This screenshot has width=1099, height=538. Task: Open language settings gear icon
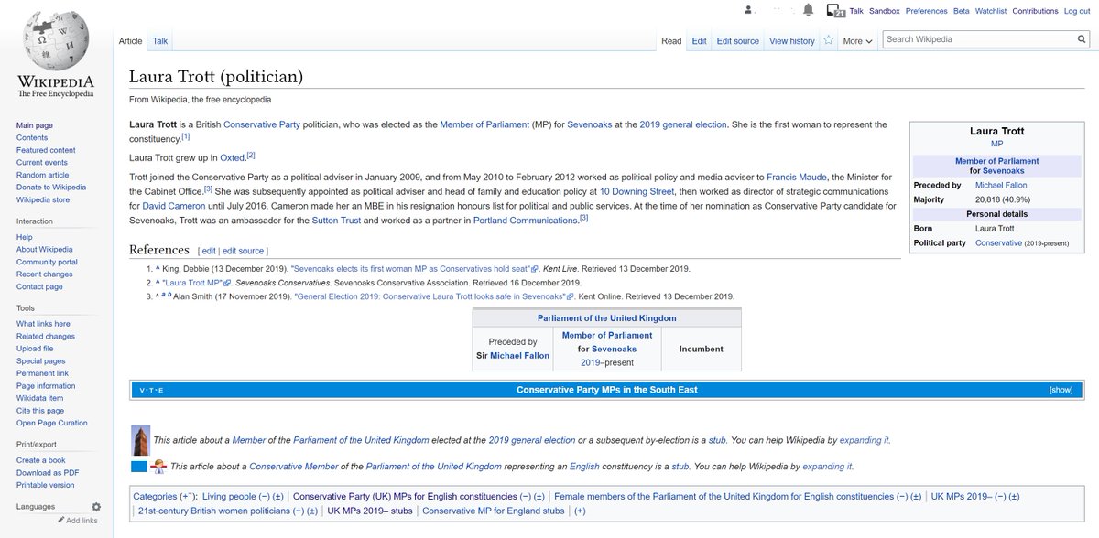click(96, 506)
